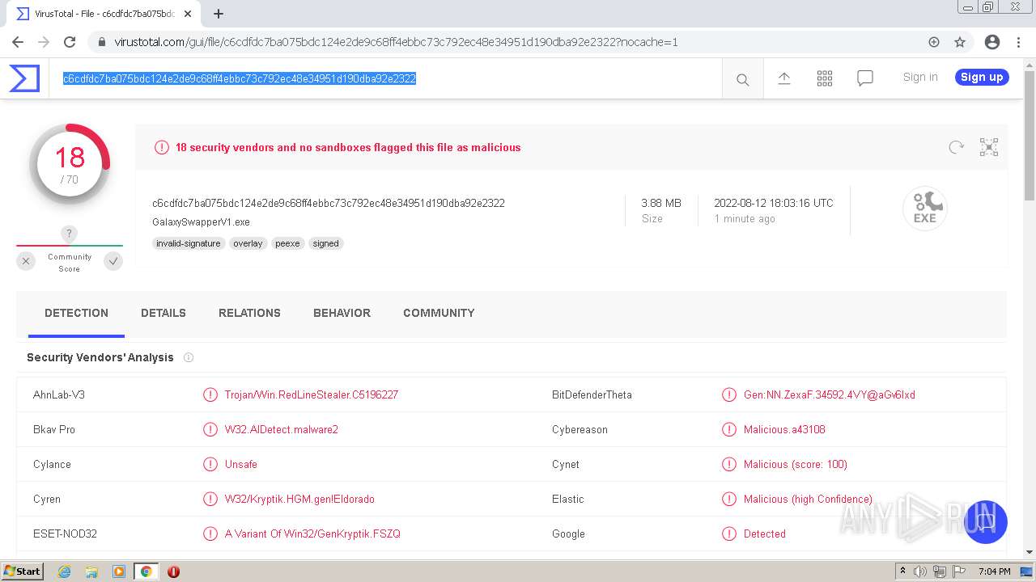Open the Windows Start menu

[23, 571]
